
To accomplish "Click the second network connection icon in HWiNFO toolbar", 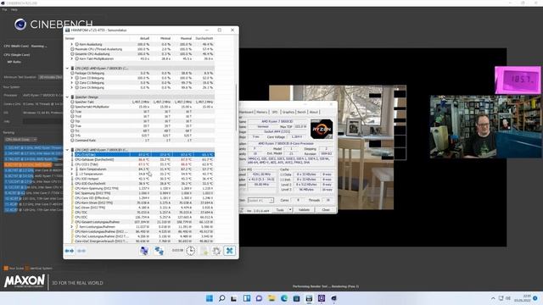I will [159, 251].
